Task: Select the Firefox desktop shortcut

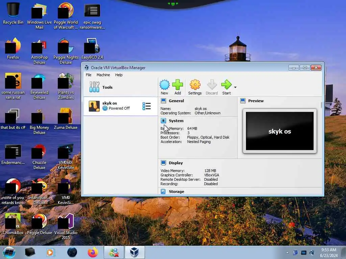Action: tap(13, 49)
